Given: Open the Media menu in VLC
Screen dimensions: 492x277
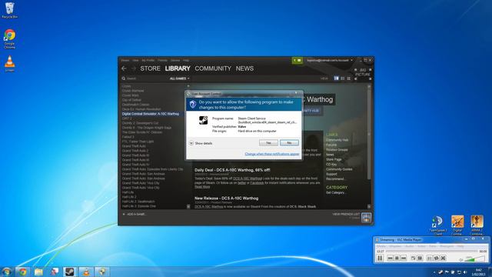Looking at the screenshot, I should 381,246.
